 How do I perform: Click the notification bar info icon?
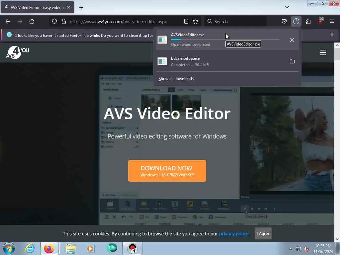pos(9,35)
